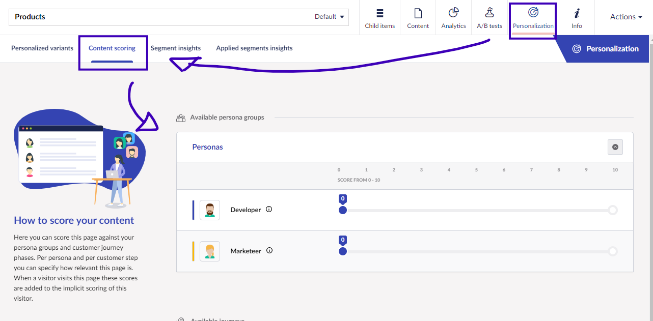The height and width of the screenshot is (321, 653).
Task: Collapse the Personas group panel
Action: [615, 147]
